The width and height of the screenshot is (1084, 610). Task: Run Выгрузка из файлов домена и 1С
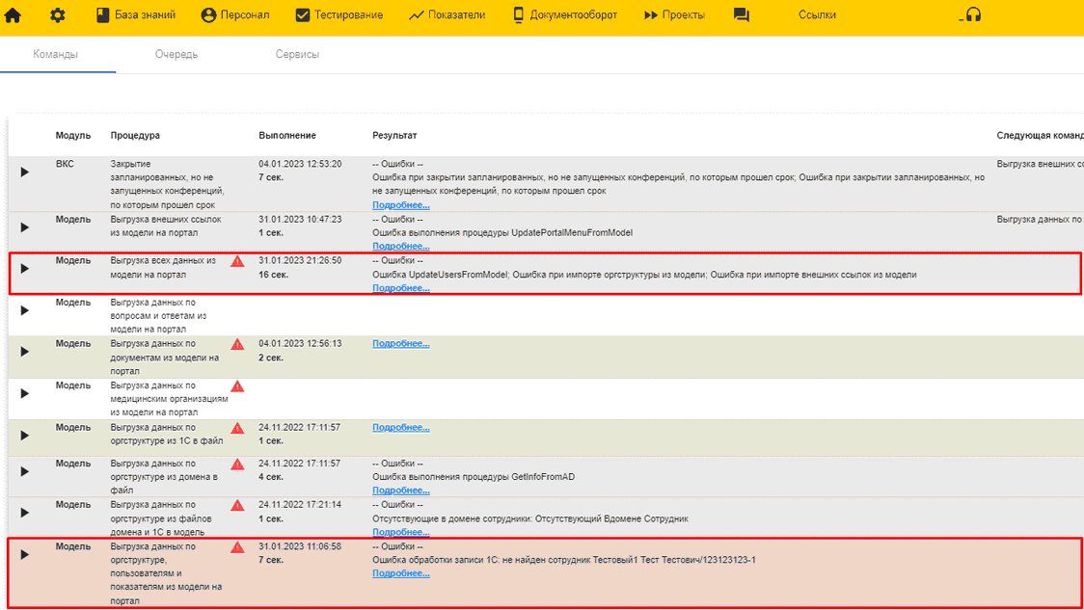click(x=25, y=513)
